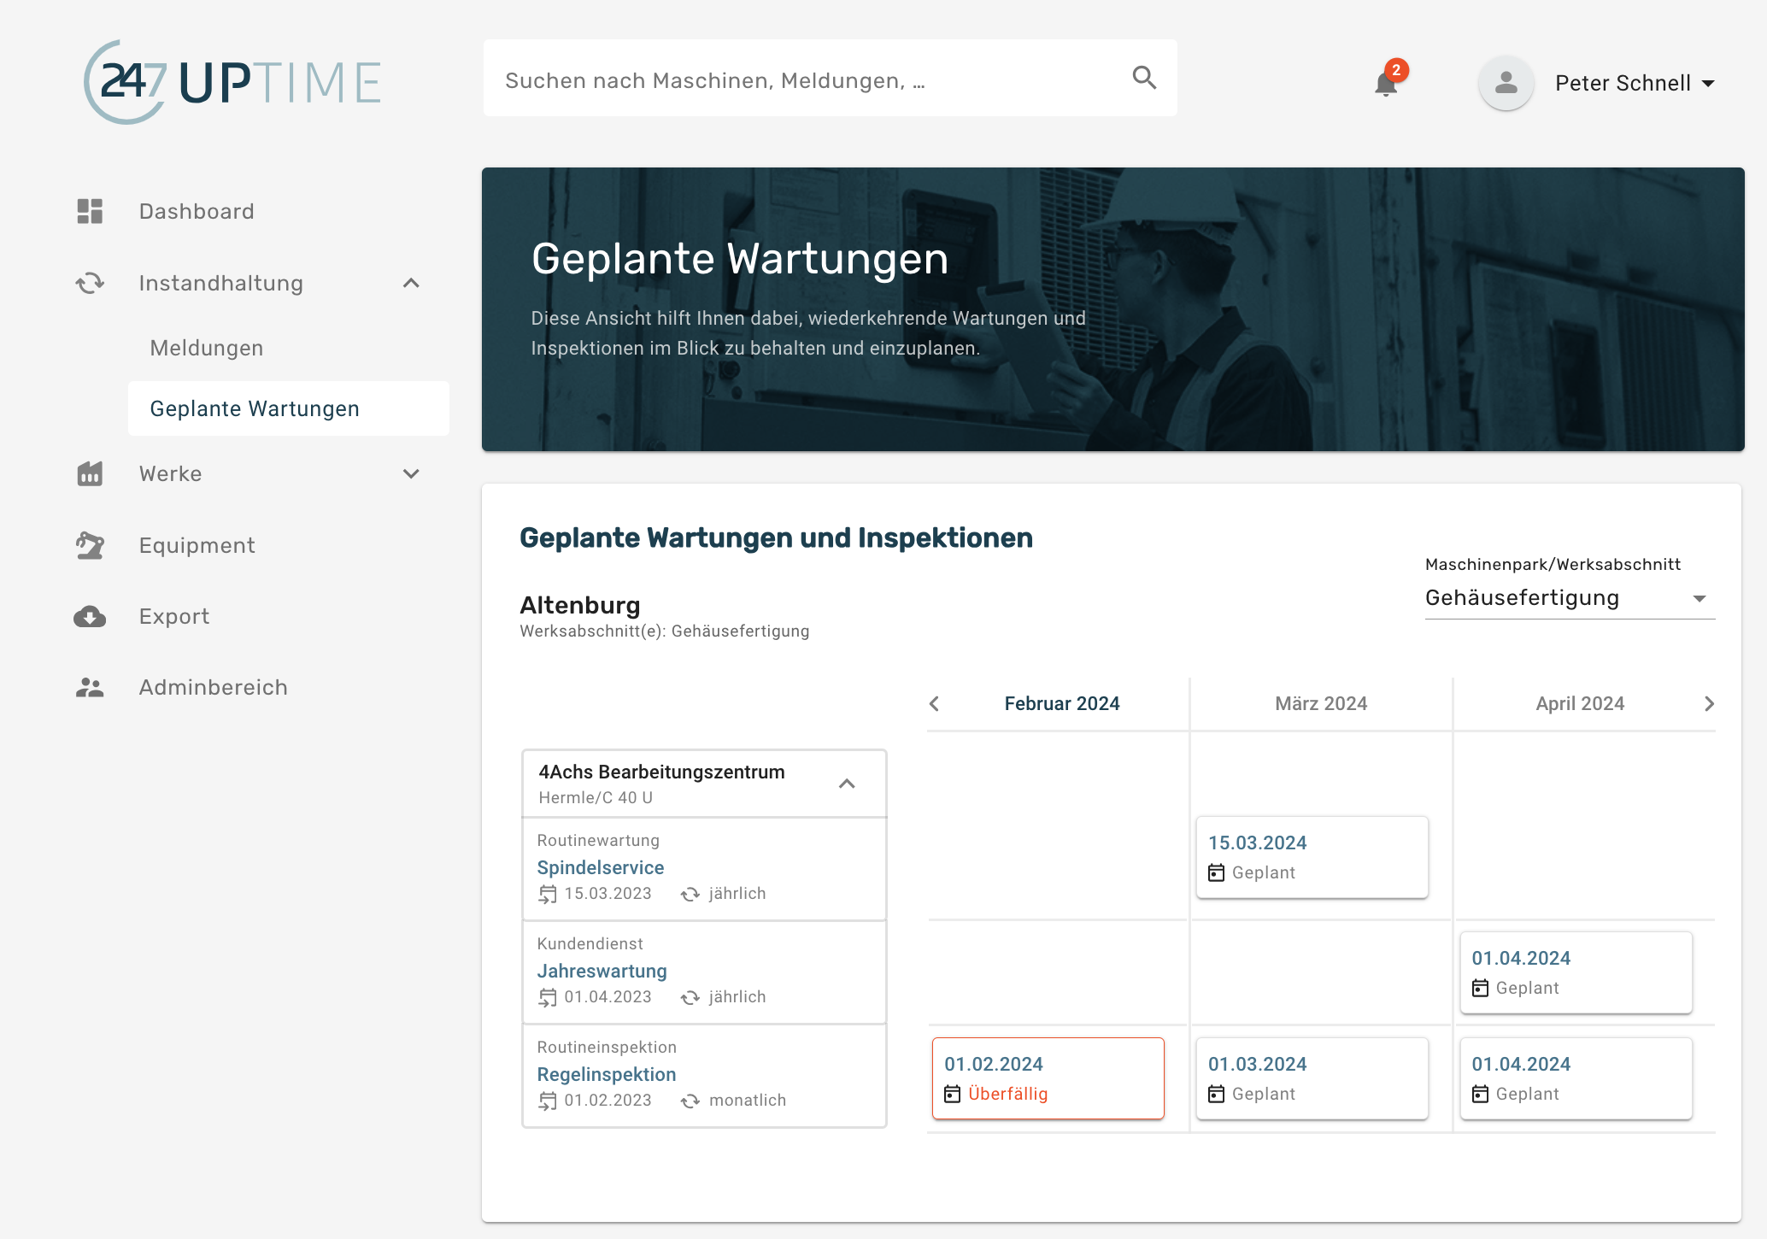Open Geplante Wartungen in the sidebar
This screenshot has width=1767, height=1239.
click(x=254, y=408)
